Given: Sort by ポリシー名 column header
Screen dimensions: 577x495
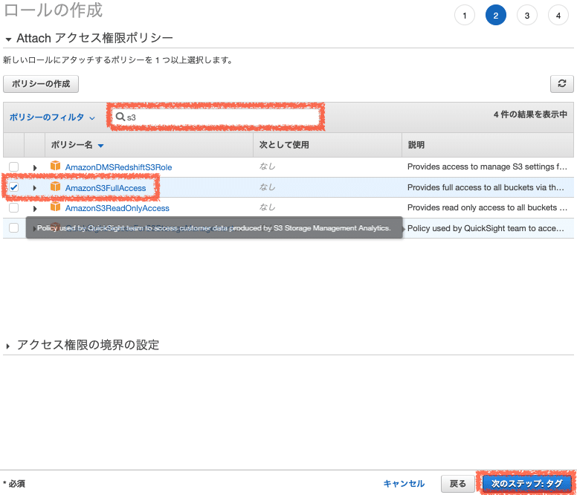Looking at the screenshot, I should click(77, 145).
